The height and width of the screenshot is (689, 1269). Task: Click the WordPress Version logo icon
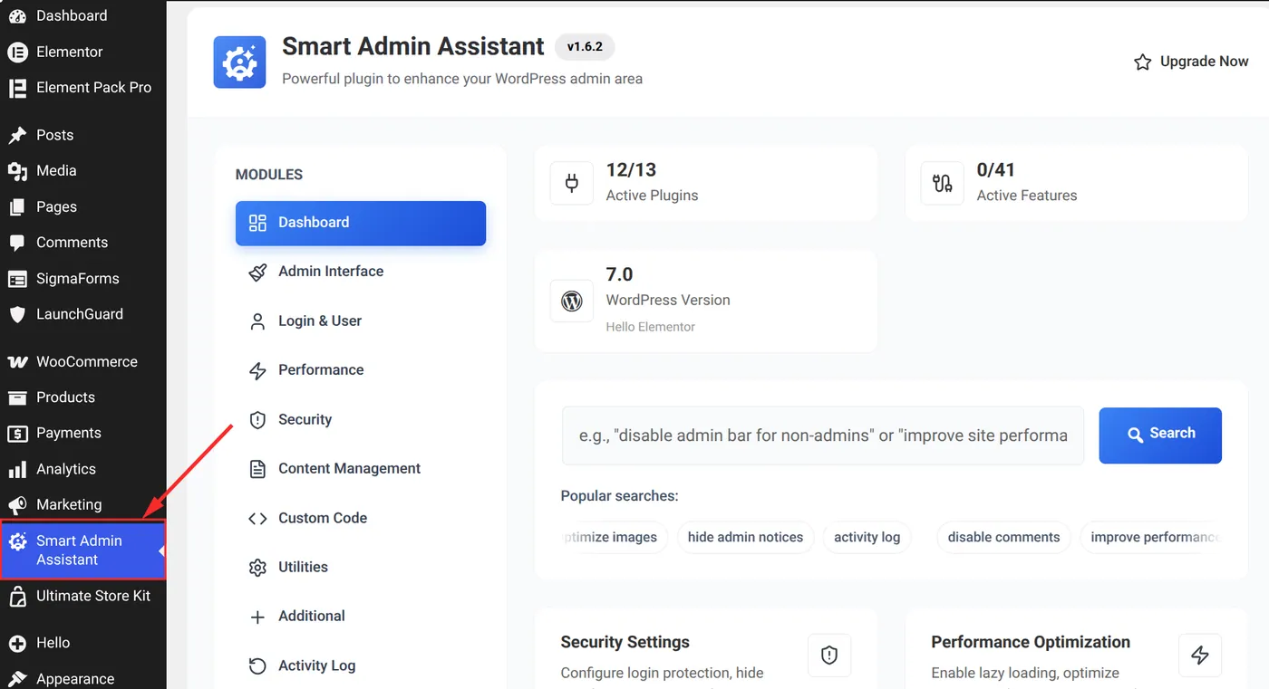(572, 301)
